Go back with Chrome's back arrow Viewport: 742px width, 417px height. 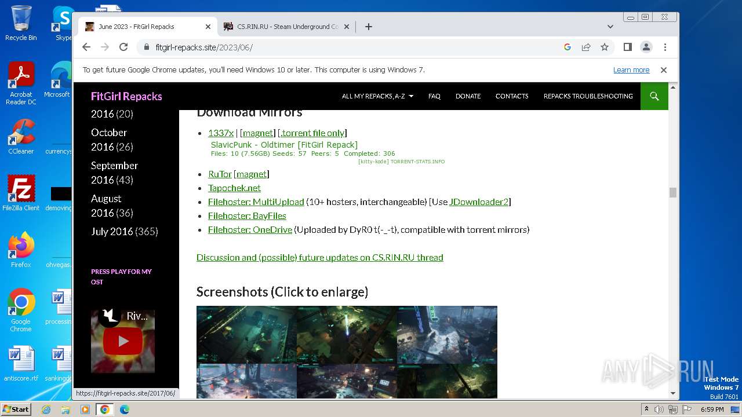click(x=86, y=47)
